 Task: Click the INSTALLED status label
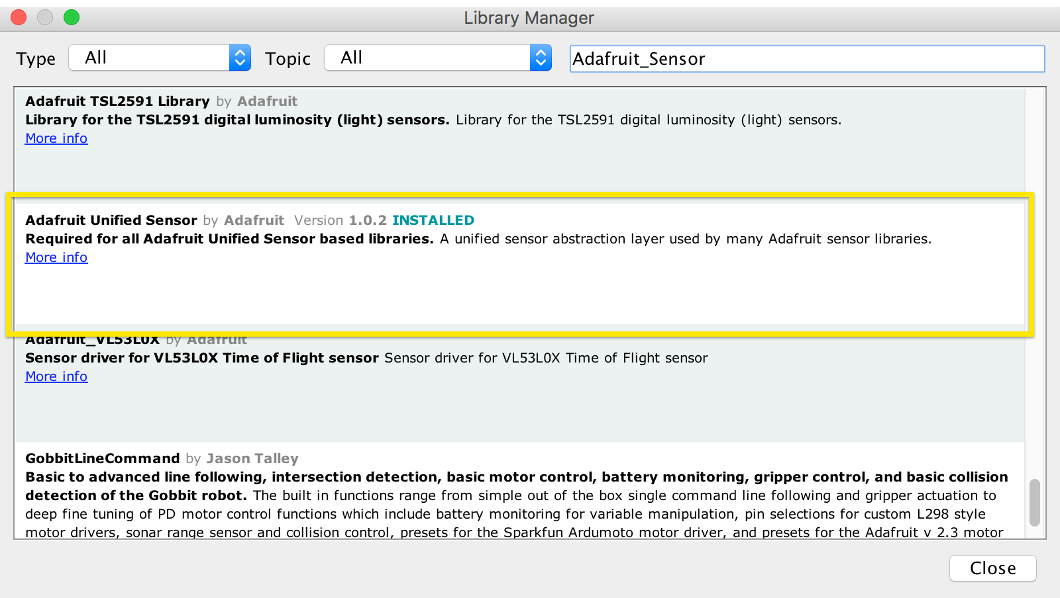pyautogui.click(x=433, y=220)
